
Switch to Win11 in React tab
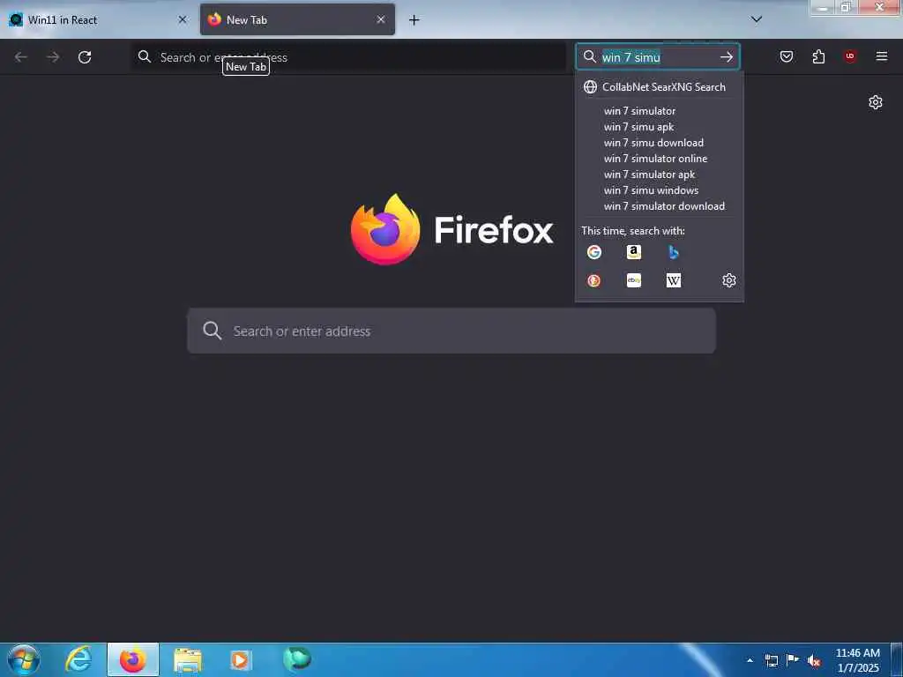tap(98, 19)
